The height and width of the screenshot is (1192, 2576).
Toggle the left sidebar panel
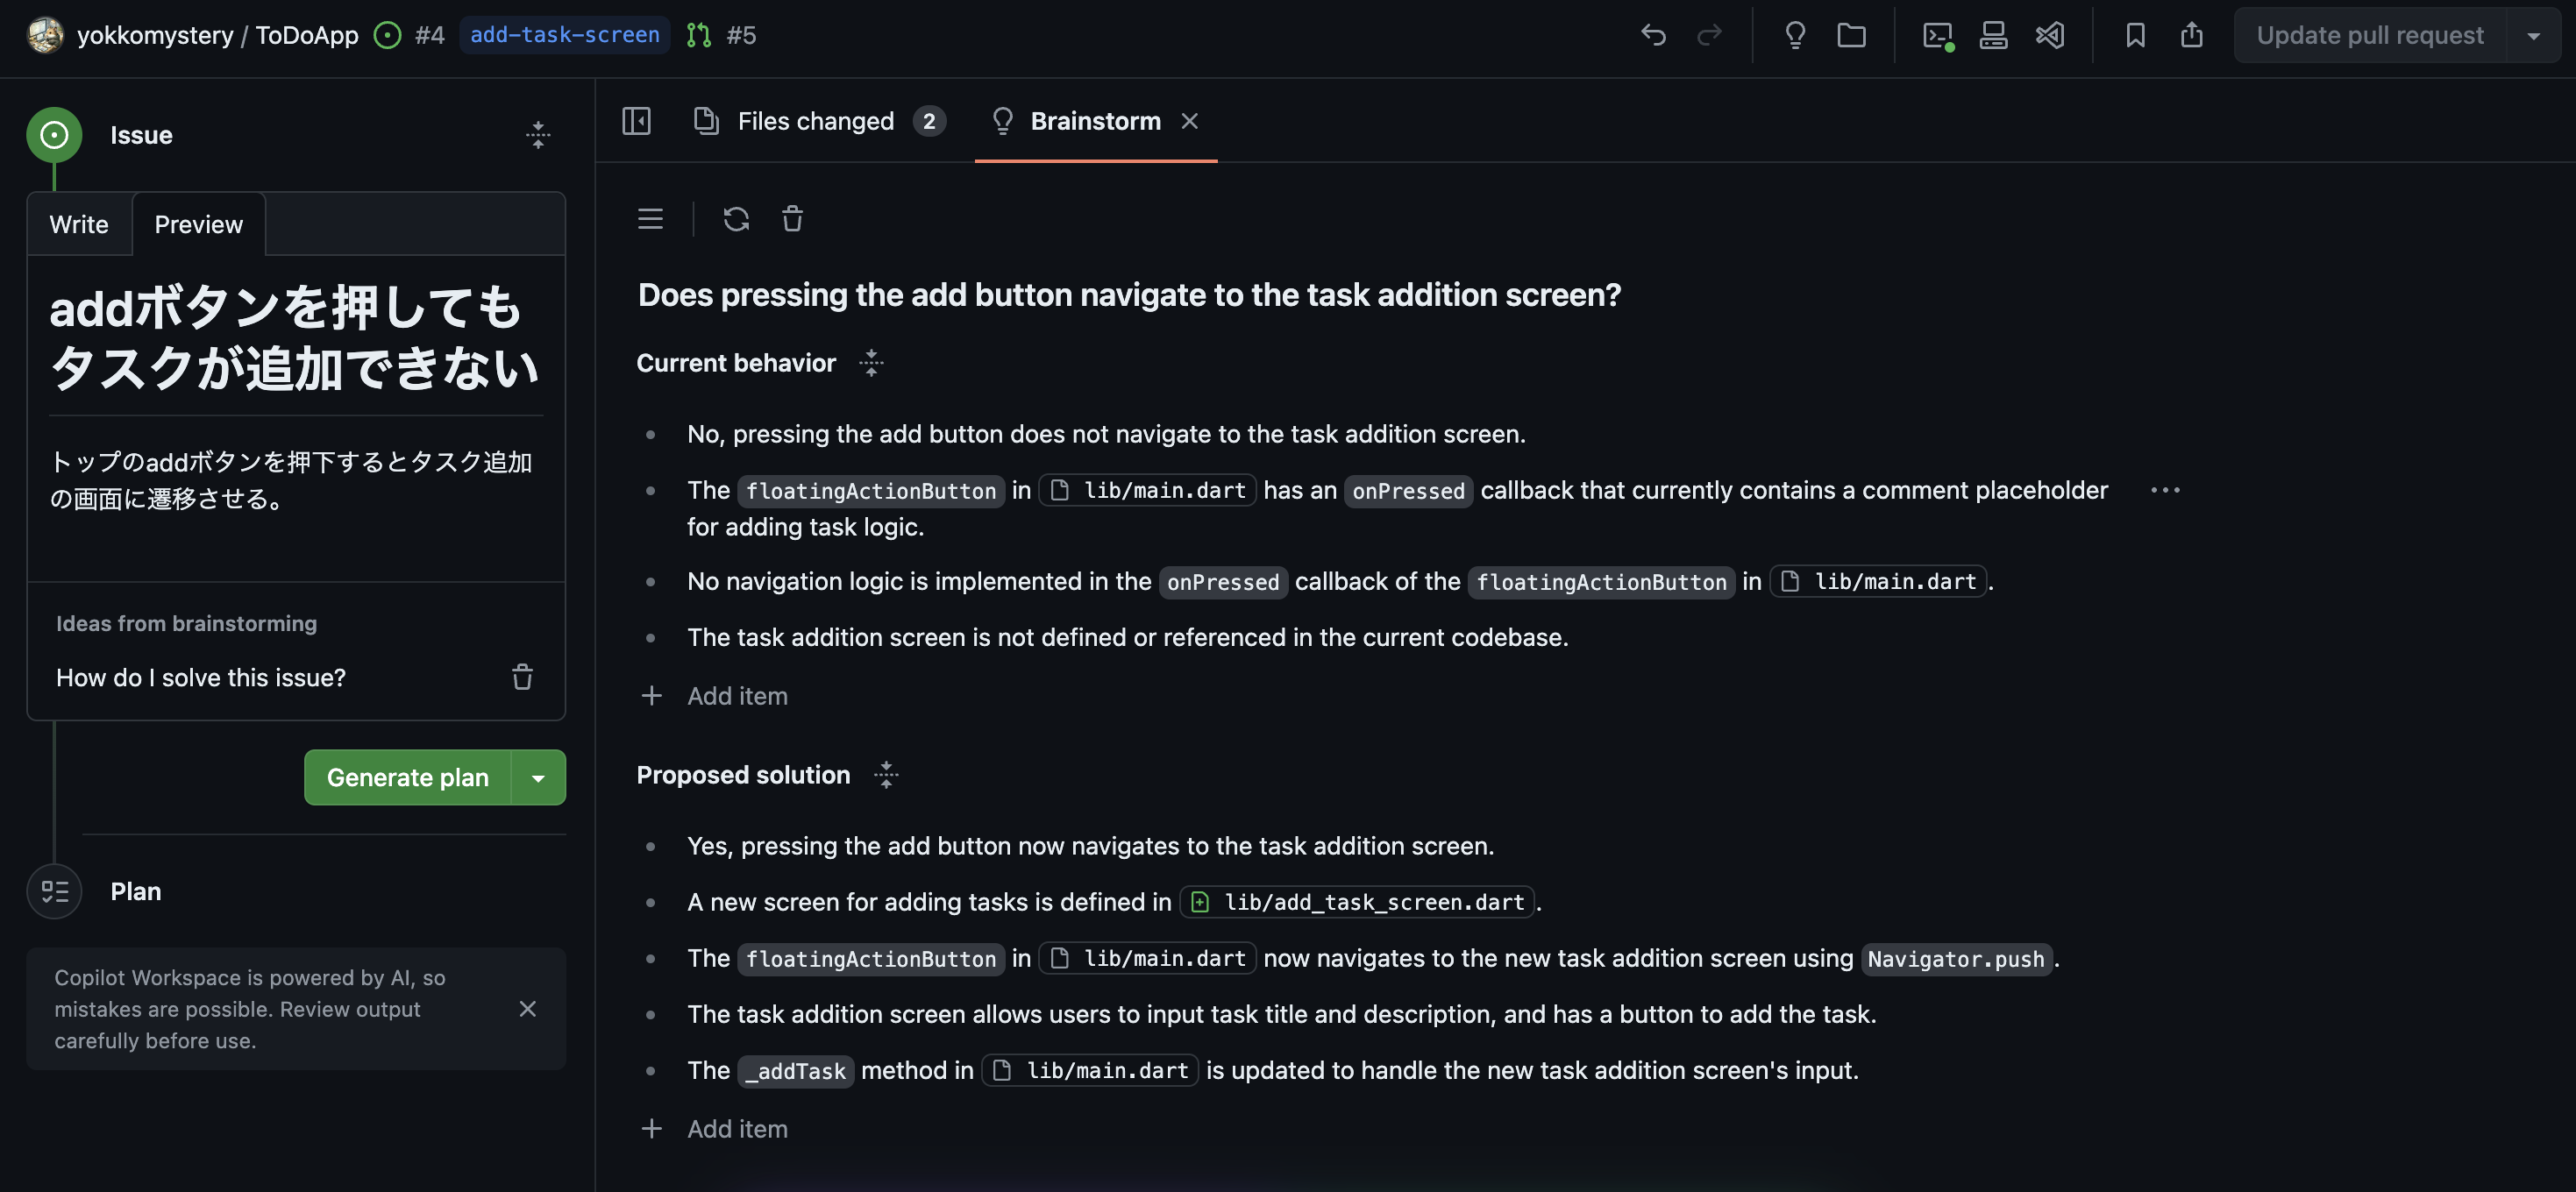click(636, 121)
